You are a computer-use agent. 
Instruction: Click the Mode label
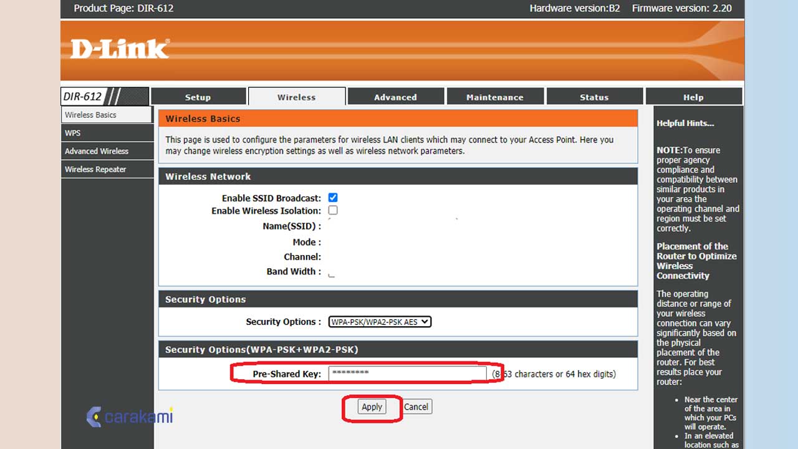click(x=307, y=242)
